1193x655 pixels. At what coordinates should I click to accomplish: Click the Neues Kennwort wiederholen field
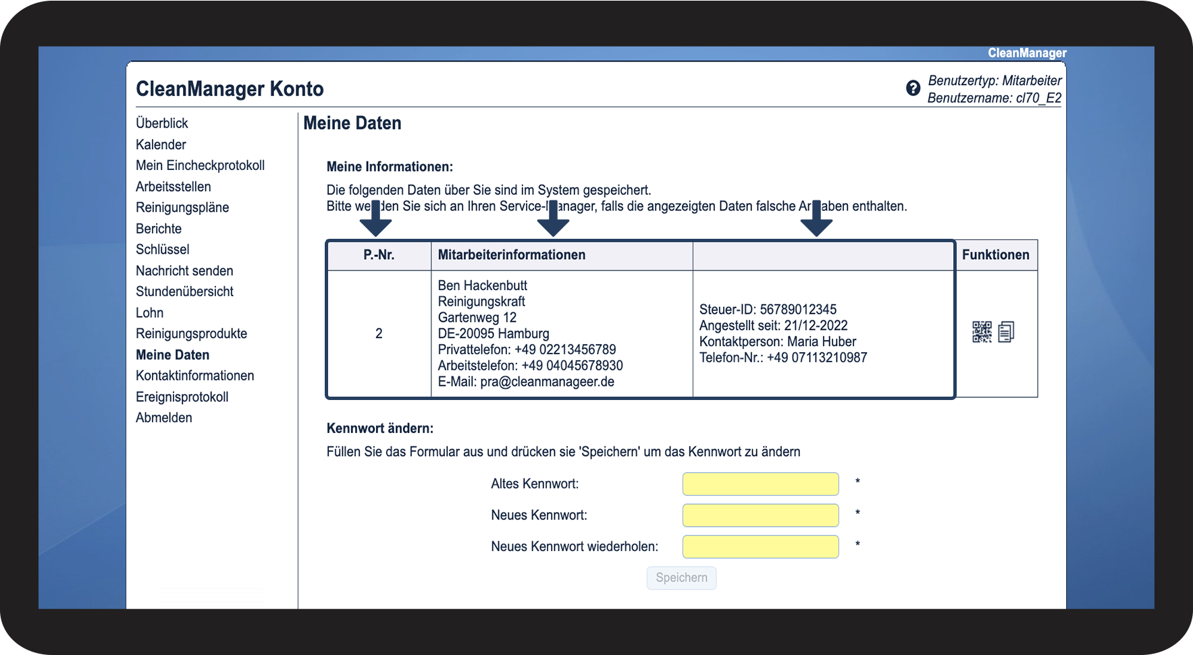(760, 547)
